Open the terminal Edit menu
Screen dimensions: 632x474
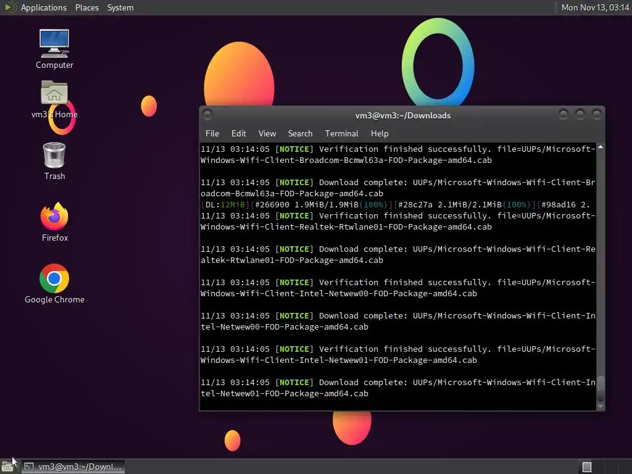(x=239, y=133)
